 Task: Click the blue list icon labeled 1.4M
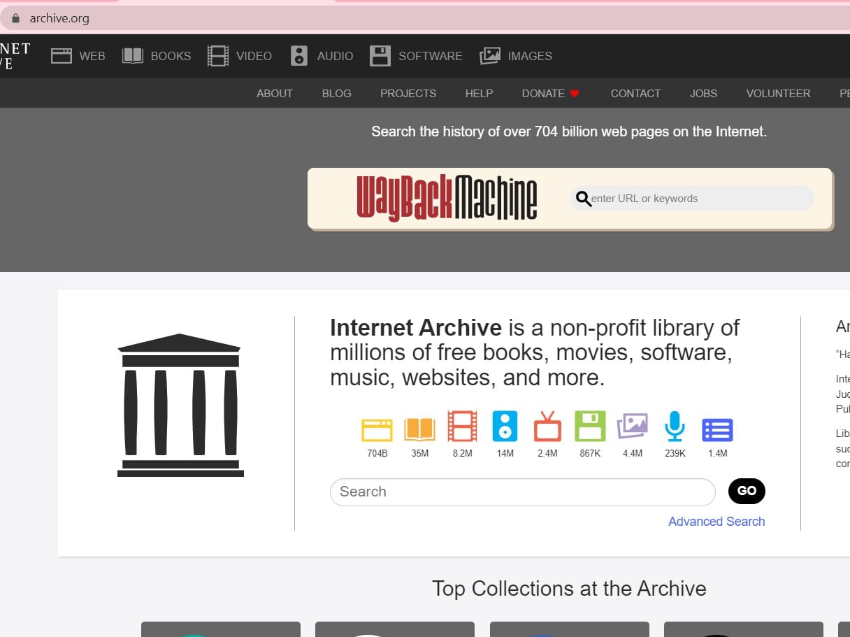pyautogui.click(x=717, y=430)
